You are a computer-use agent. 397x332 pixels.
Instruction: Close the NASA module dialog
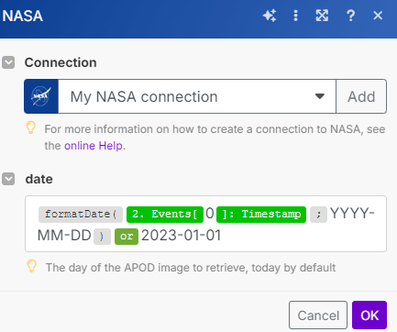pyautogui.click(x=378, y=16)
